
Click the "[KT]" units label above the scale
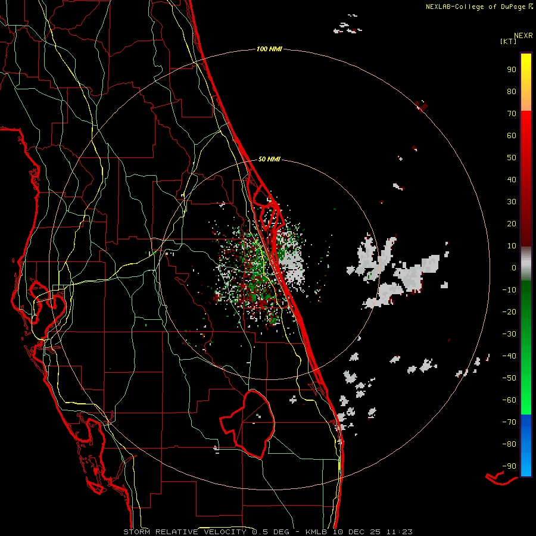[508, 41]
